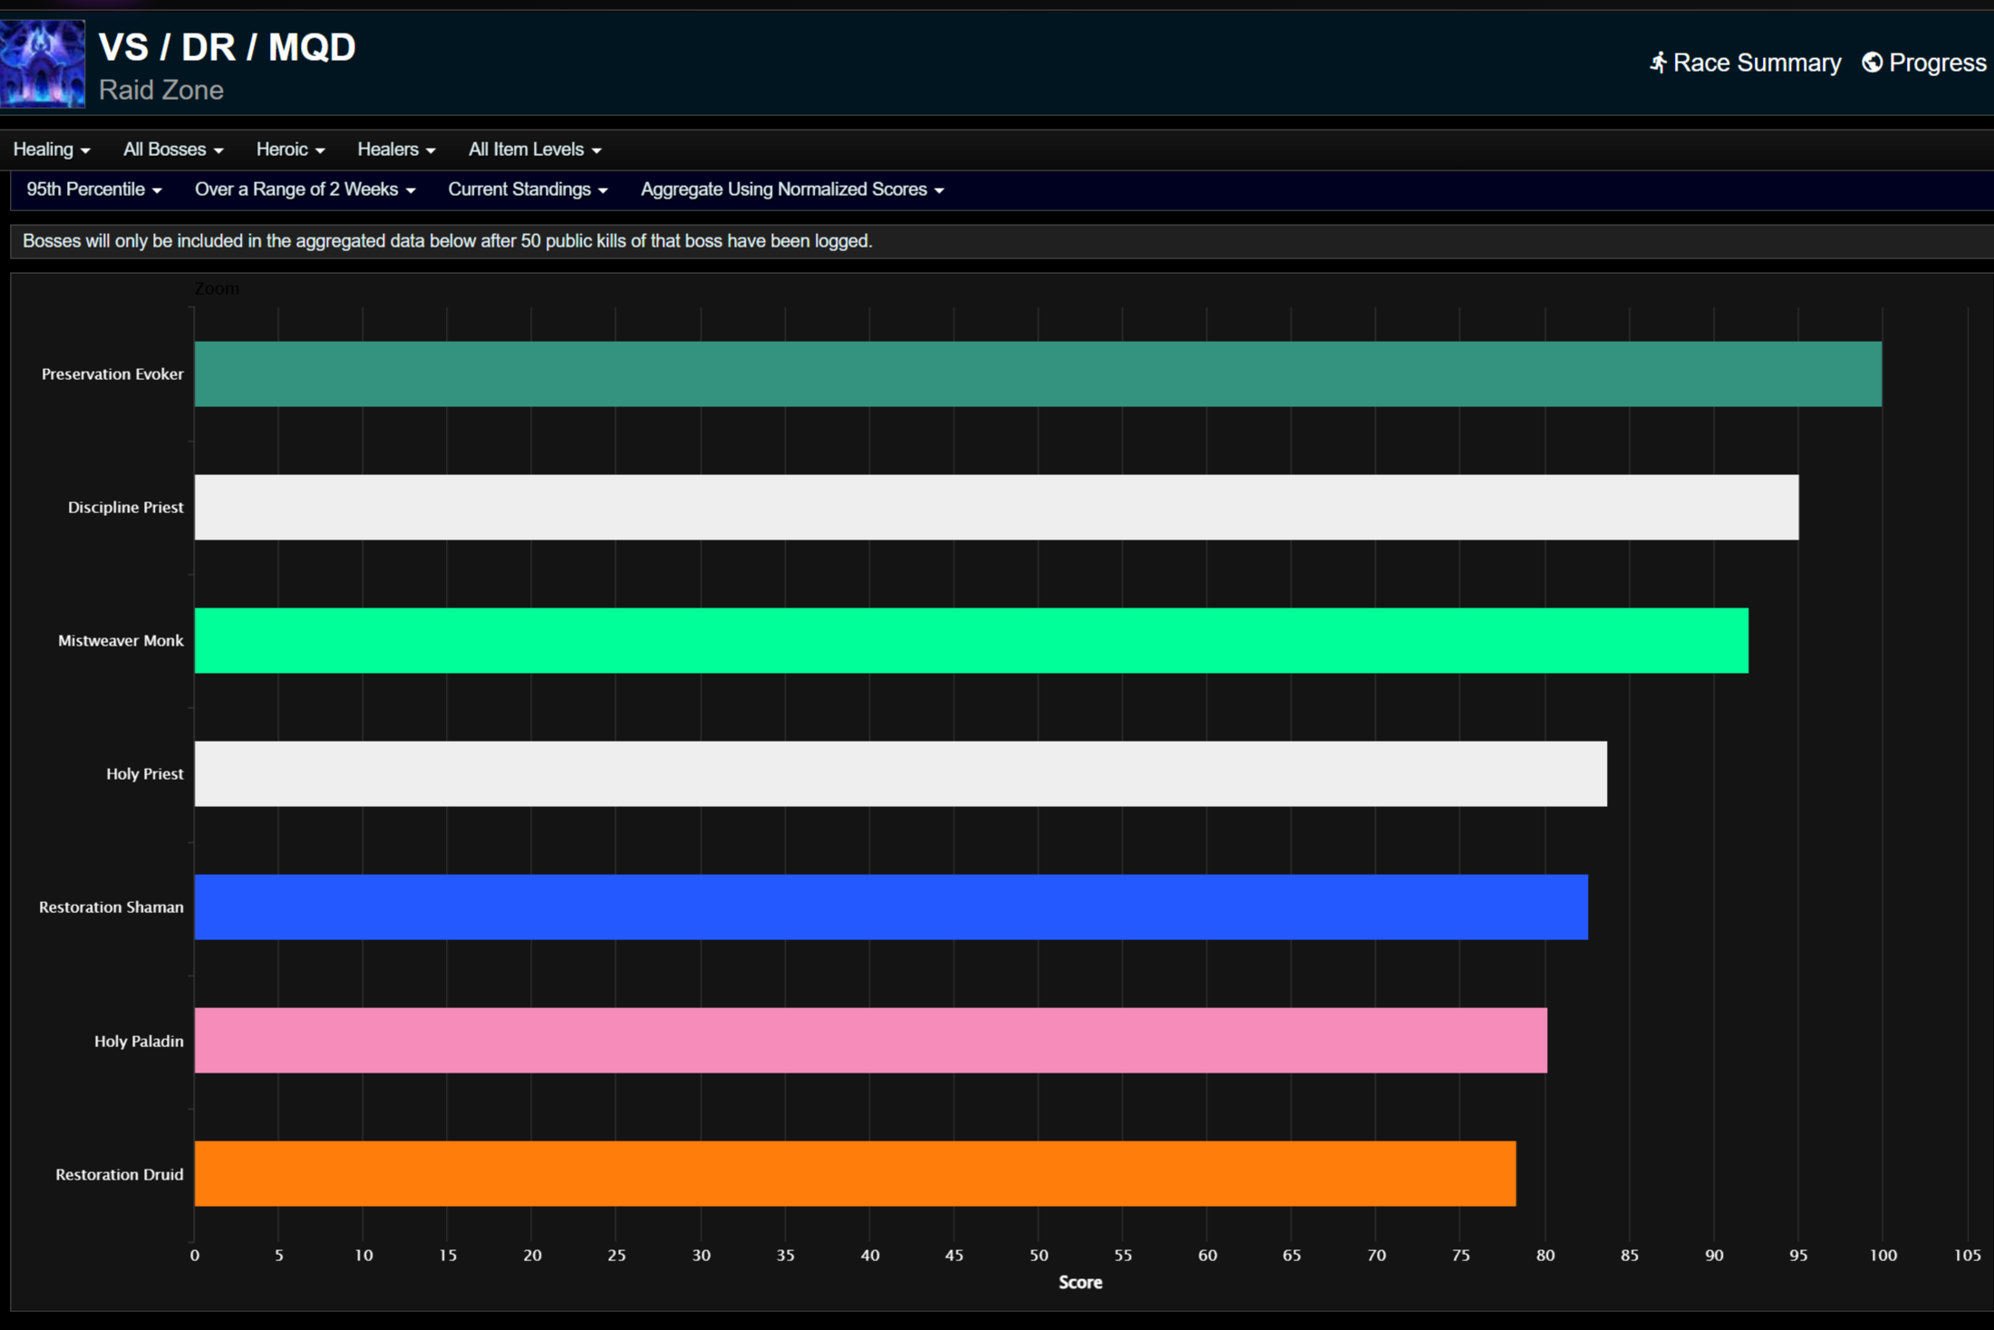Click the Holy Paladin pink bar
Image resolution: width=1994 pixels, height=1330 pixels.
(x=870, y=1040)
